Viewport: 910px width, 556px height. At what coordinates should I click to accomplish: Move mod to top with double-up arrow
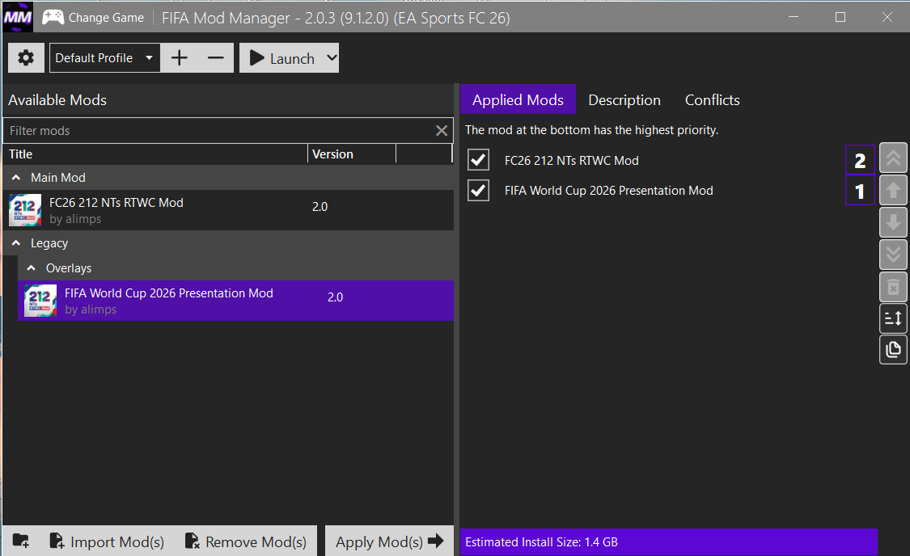893,158
